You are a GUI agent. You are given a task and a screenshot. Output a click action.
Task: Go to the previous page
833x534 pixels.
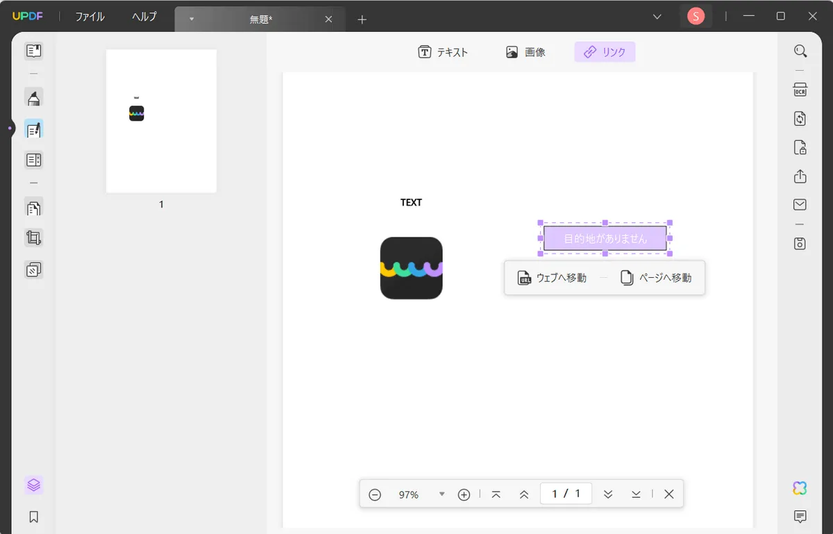[x=524, y=494]
